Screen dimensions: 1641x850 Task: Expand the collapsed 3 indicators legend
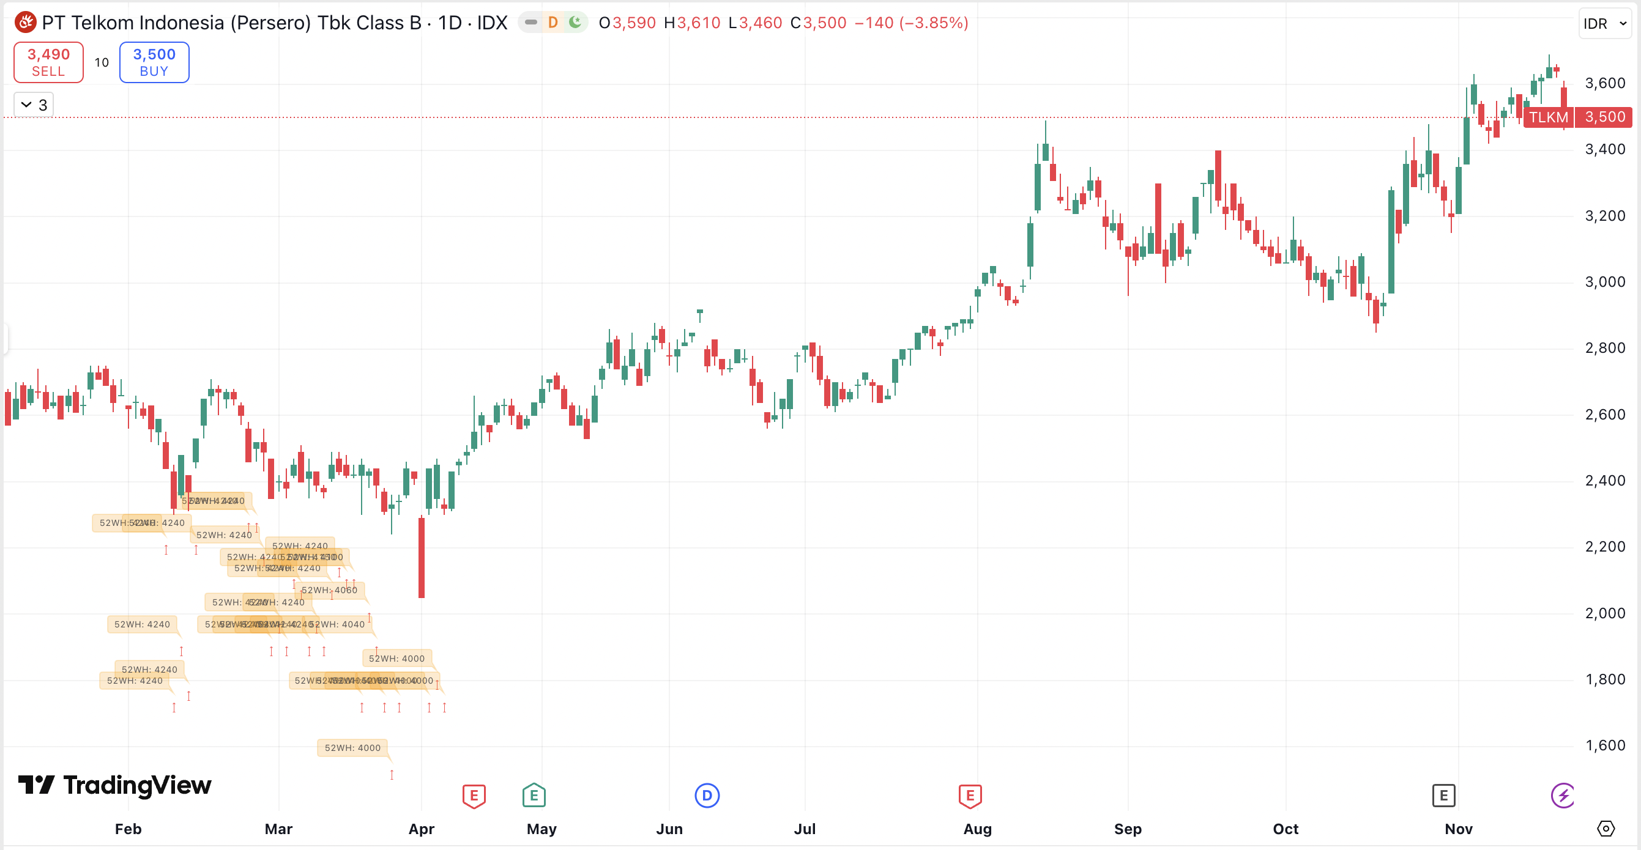pos(34,105)
